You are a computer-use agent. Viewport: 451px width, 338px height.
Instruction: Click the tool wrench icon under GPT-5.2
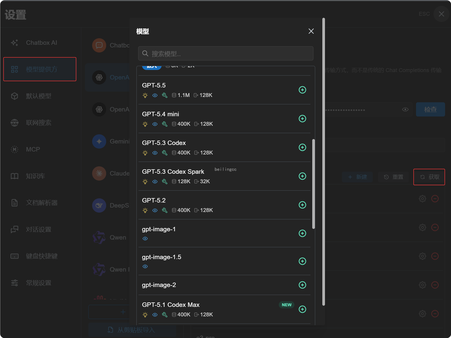coord(165,210)
